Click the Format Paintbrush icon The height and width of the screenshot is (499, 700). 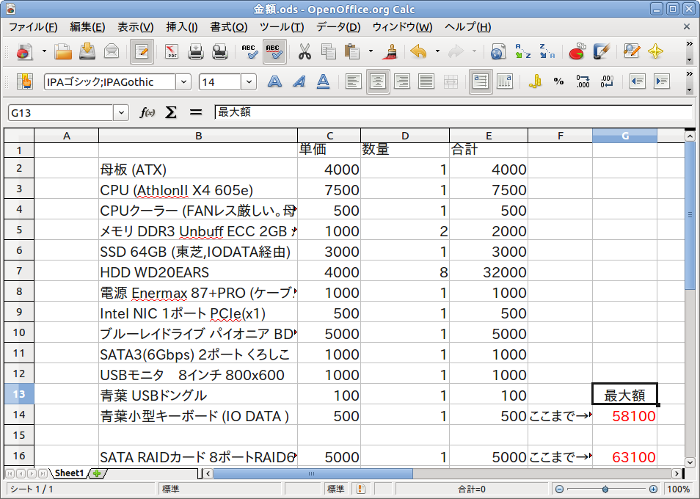click(x=391, y=52)
